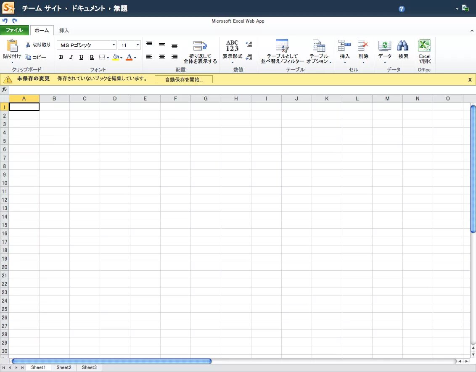Image resolution: width=476 pixels, height=372 pixels.
Task: Copy selection with コピー
Action: [35, 57]
